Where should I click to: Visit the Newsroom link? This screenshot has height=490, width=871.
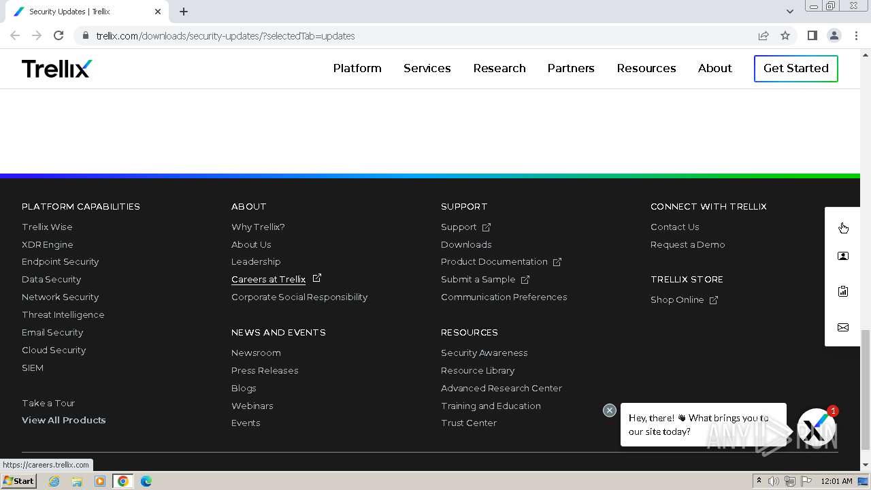(x=256, y=353)
